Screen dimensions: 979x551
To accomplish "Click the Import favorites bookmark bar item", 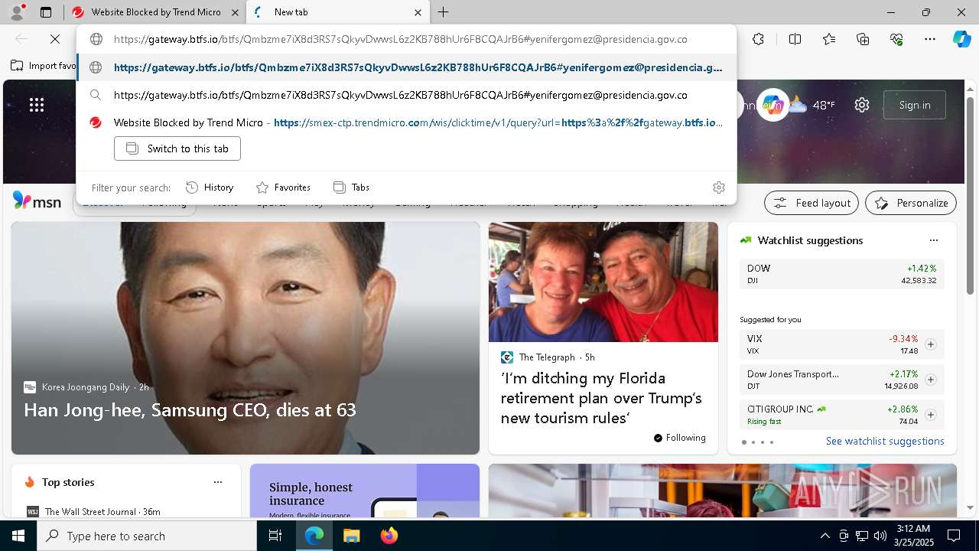I will pos(44,66).
